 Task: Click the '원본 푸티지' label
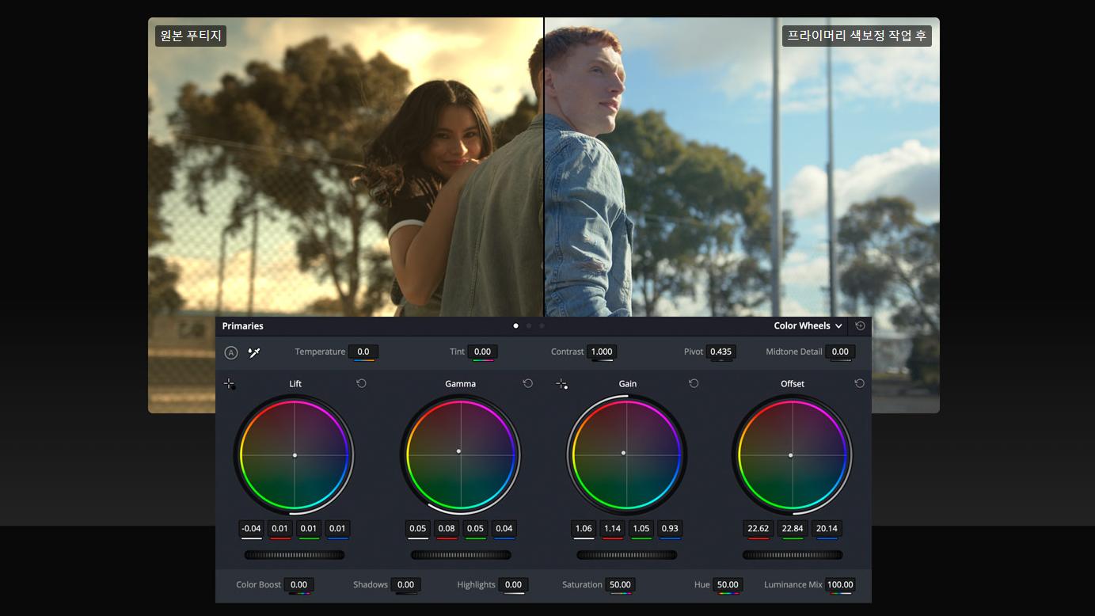click(191, 36)
